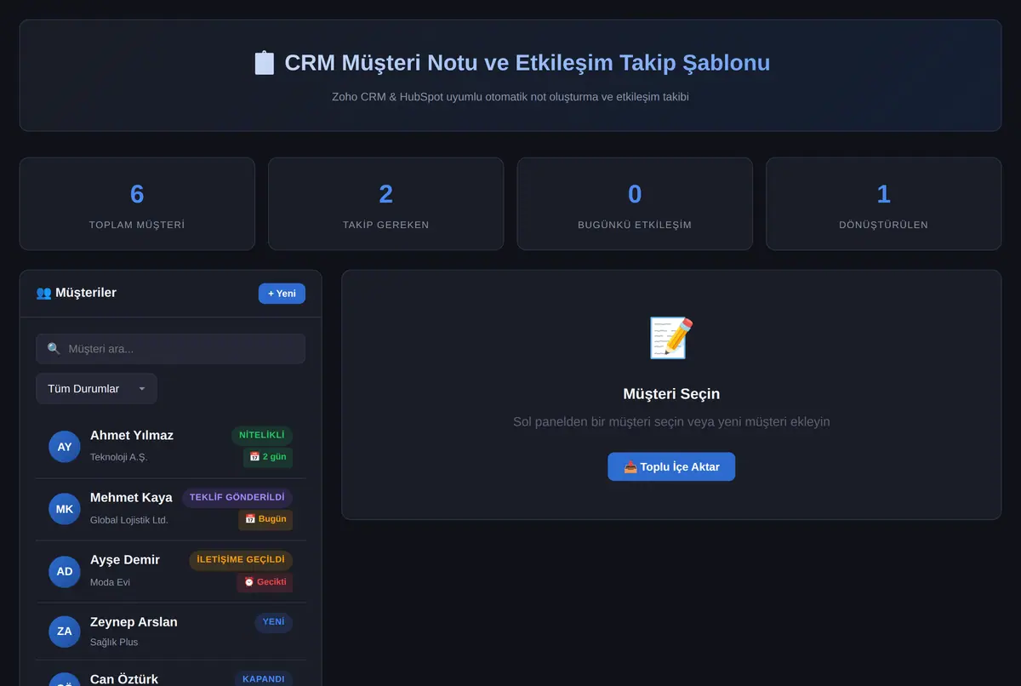The width and height of the screenshot is (1021, 686).
Task: Click the Bugün follow-up tag
Action: tap(265, 519)
